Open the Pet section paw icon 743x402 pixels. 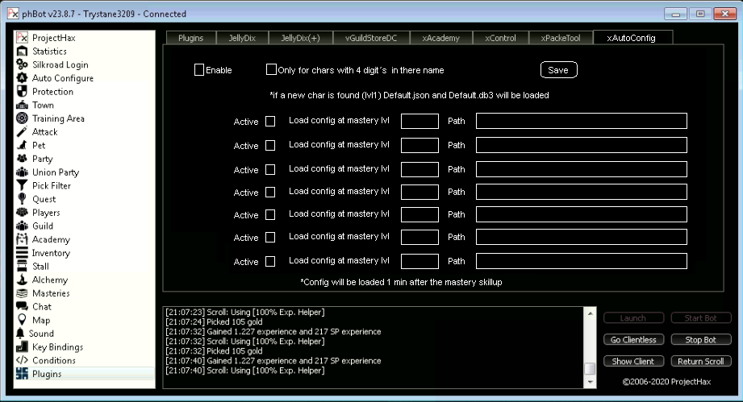click(23, 146)
